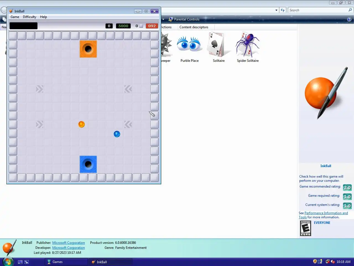Open the Developer Microsoft Corporation link
This screenshot has width=354, height=266.
(x=69, y=248)
